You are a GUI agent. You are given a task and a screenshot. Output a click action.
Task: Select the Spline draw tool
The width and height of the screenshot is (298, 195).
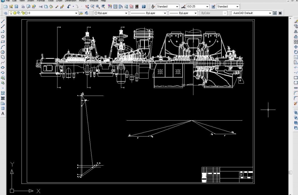pos(3,62)
